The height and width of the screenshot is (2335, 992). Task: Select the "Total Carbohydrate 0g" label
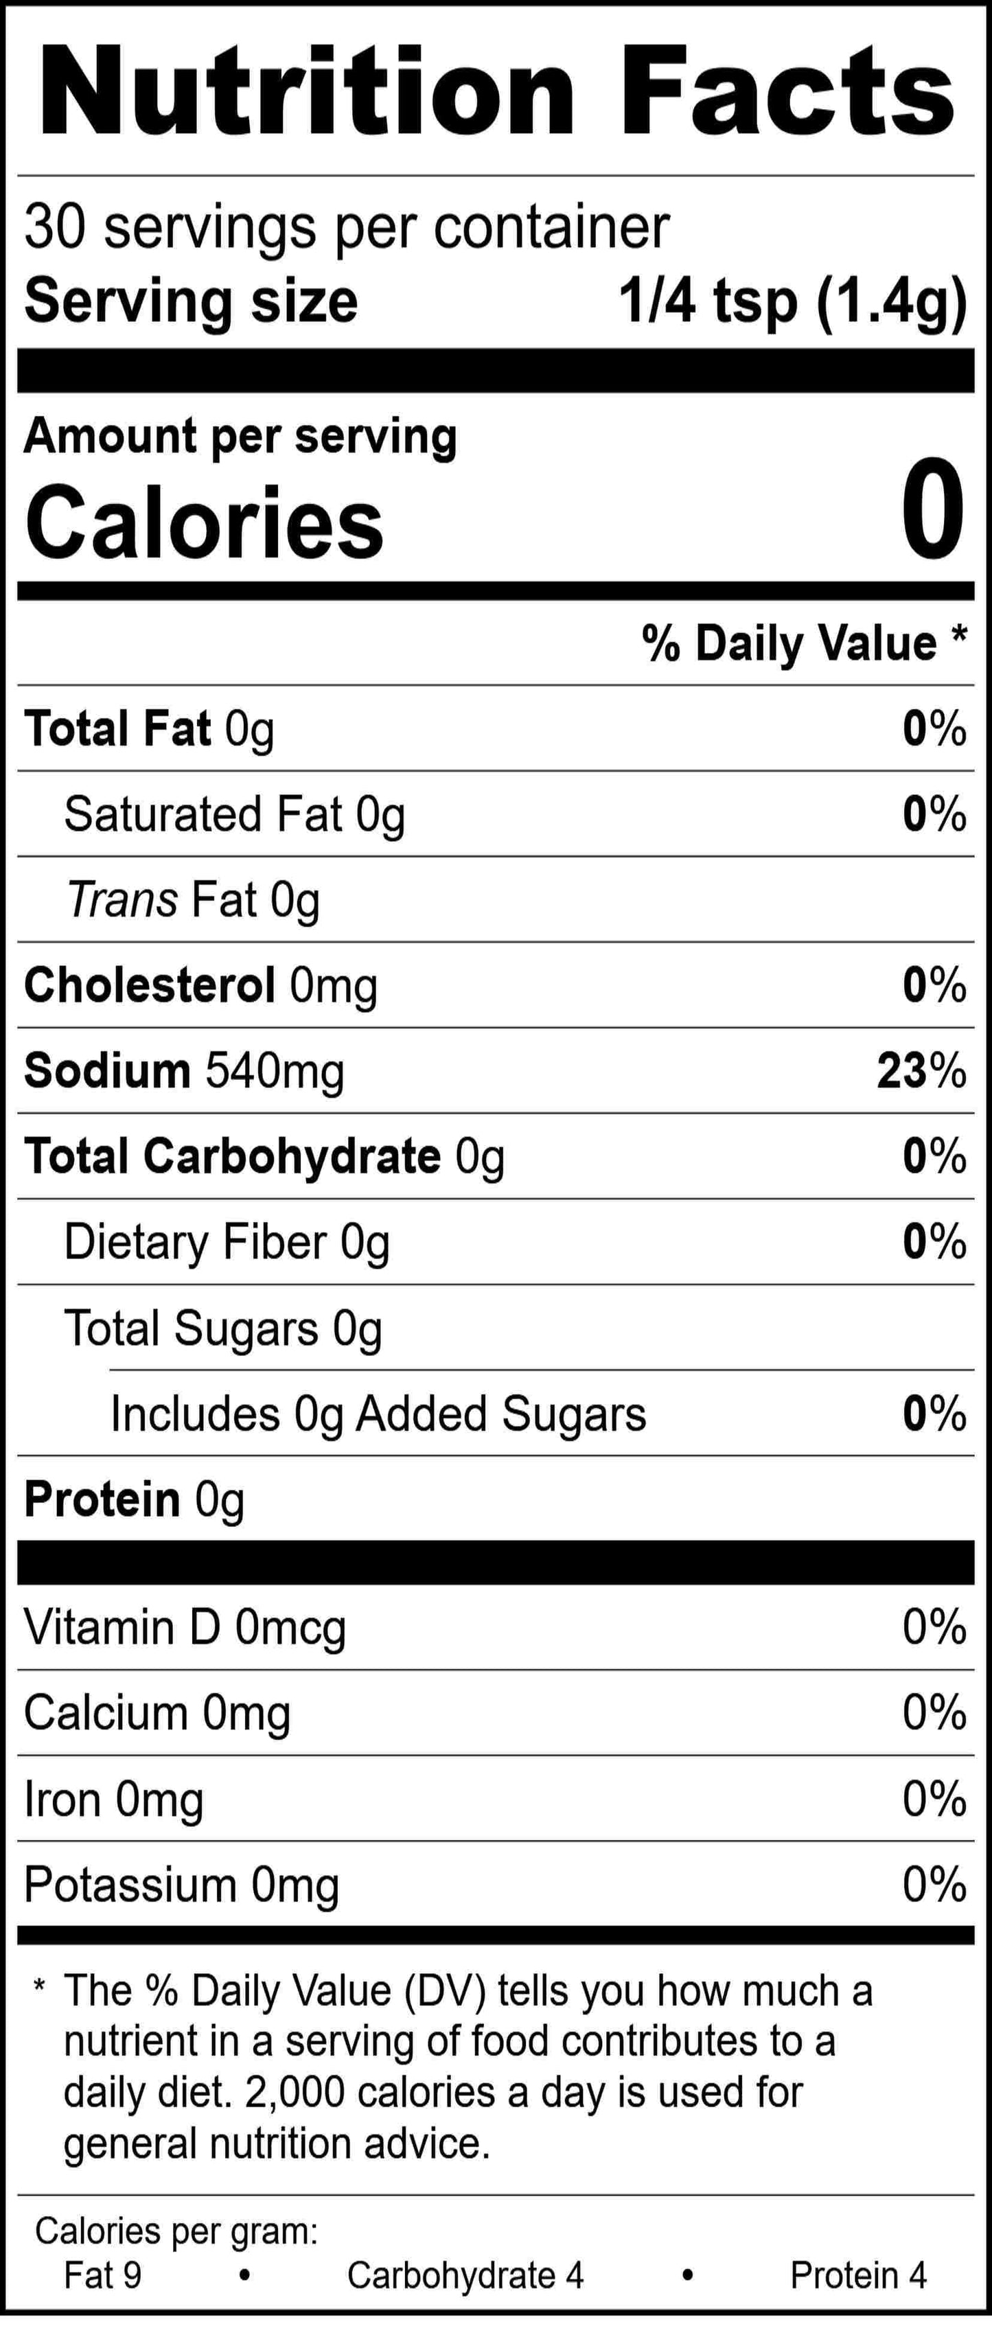(264, 1157)
